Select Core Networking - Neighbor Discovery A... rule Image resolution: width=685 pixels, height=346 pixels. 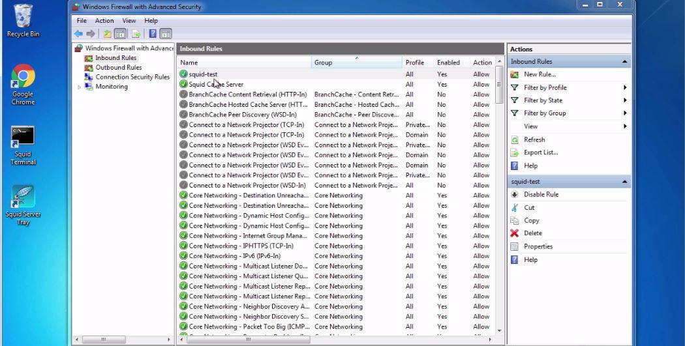[337, 306]
